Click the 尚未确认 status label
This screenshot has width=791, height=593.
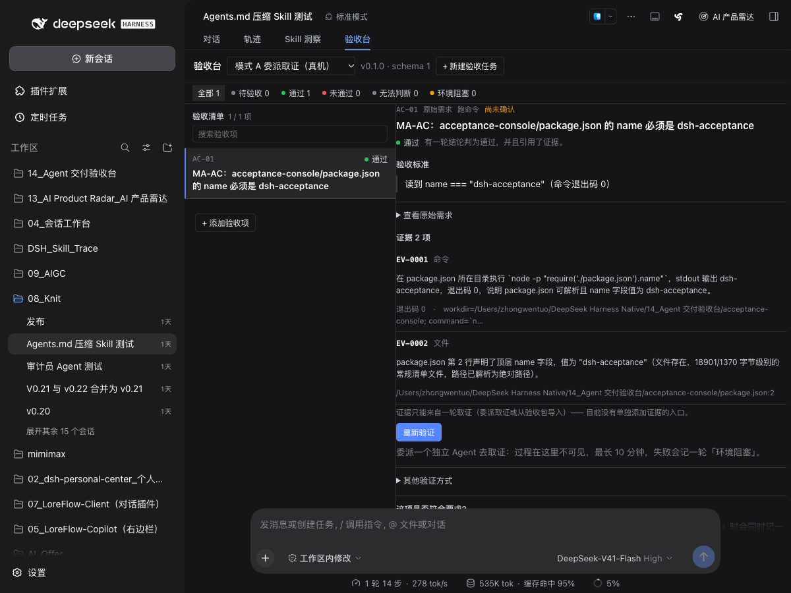point(500,109)
